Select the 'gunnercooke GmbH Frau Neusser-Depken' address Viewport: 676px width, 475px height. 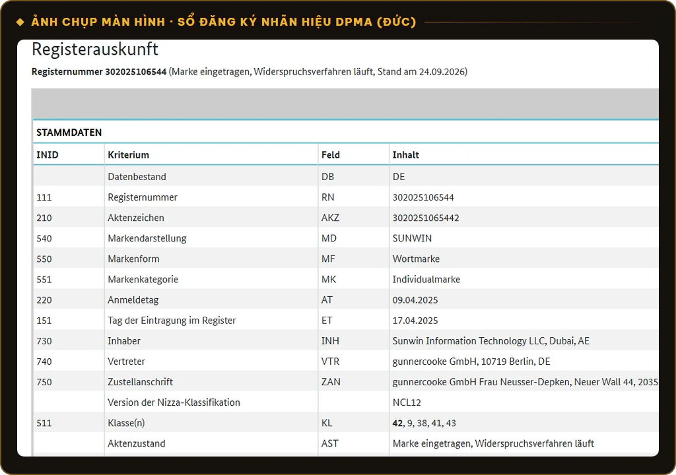pos(525,383)
